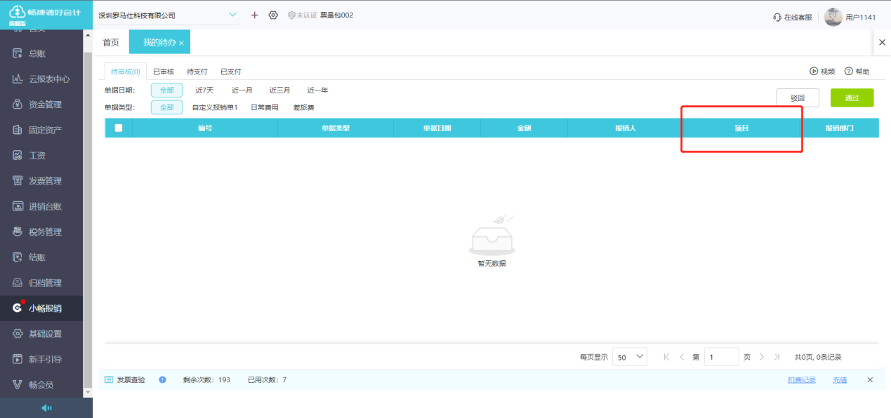Click info icon next to 发票查验

point(162,380)
